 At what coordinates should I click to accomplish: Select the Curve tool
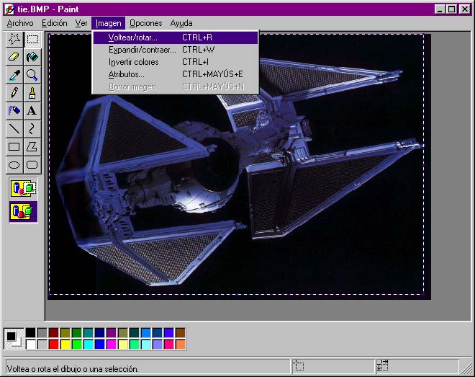(32, 129)
